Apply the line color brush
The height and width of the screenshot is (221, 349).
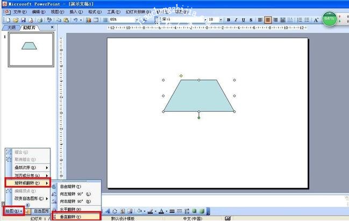[151, 211]
